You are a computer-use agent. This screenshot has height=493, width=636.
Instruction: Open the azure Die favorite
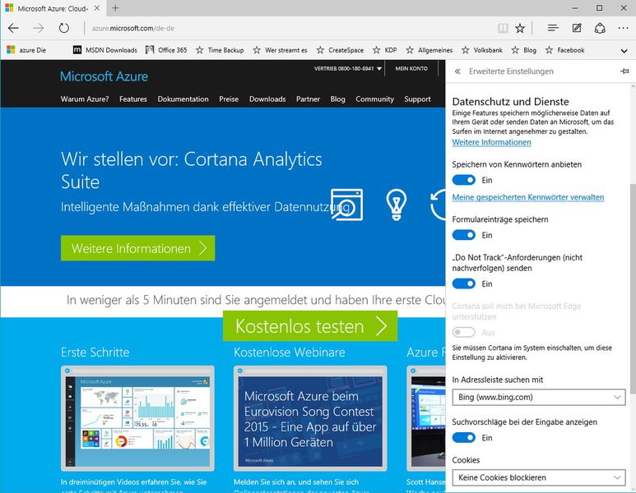point(27,50)
